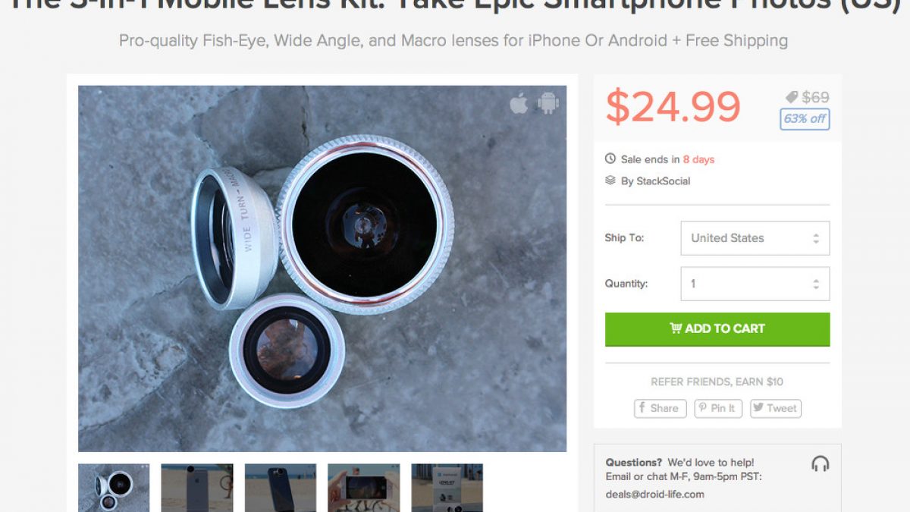Screen dimensions: 910x512
Task: Tweet this lens kit deal
Action: point(775,408)
